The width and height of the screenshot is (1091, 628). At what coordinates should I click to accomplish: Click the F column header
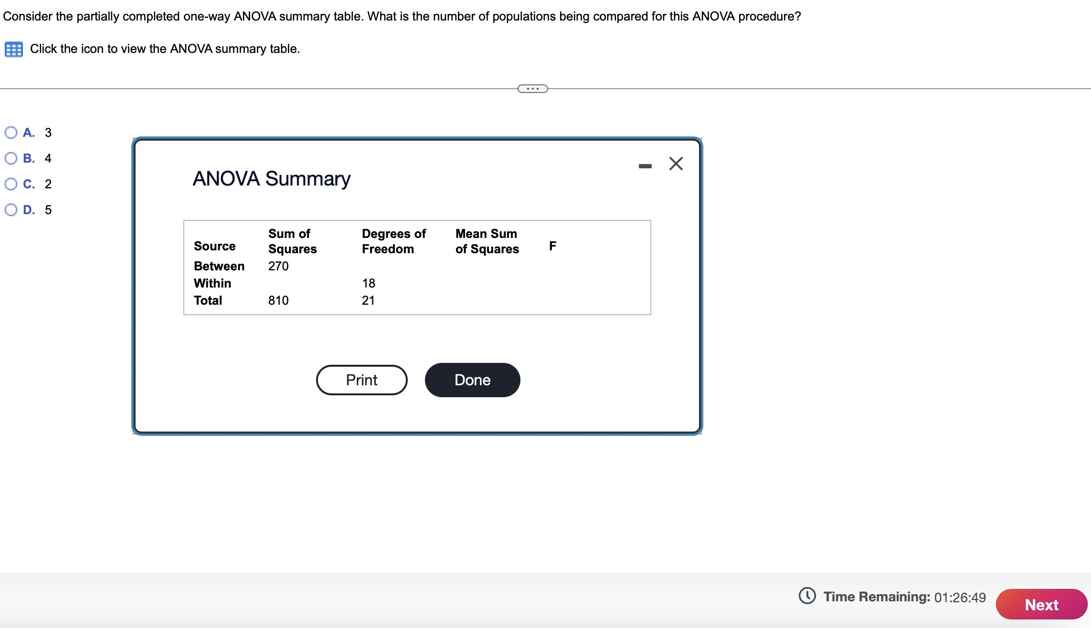tap(552, 246)
